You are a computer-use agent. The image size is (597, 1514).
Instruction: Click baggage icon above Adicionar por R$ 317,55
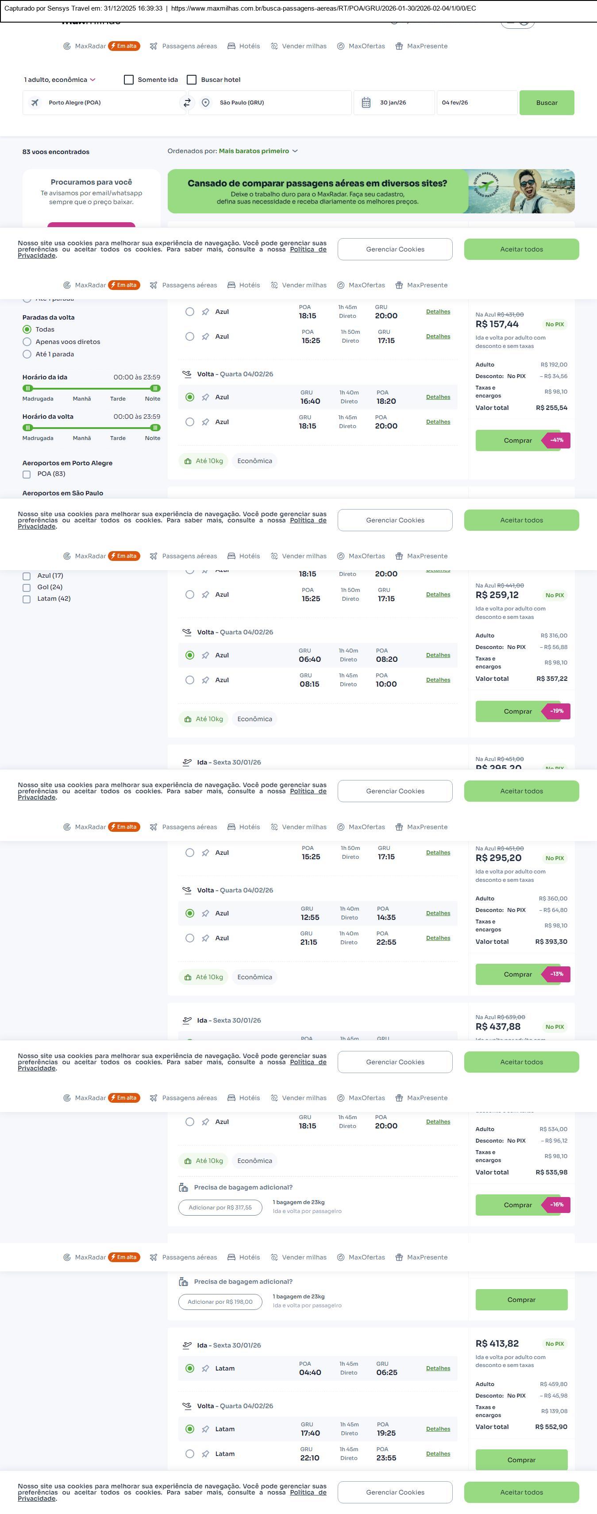point(183,1187)
